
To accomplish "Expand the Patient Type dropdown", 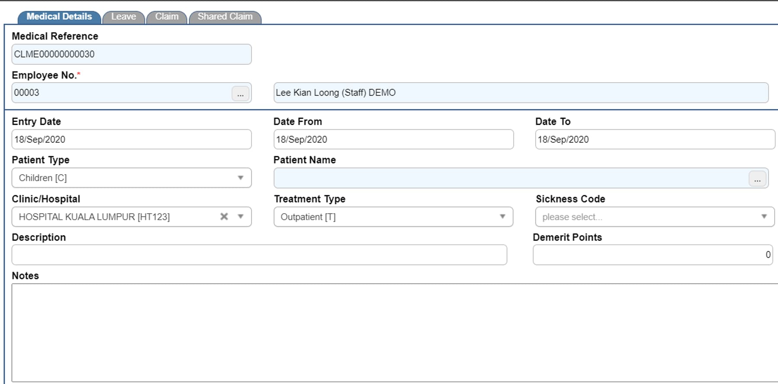I will (x=132, y=178).
